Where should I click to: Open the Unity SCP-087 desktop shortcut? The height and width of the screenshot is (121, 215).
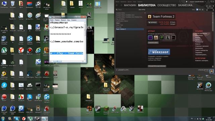tap(38, 4)
